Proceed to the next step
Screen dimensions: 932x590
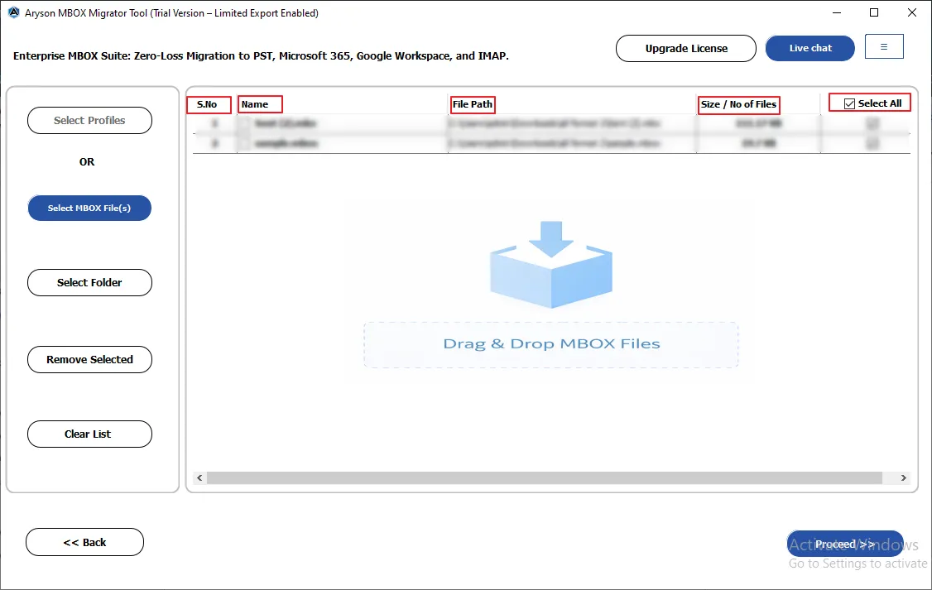844,544
